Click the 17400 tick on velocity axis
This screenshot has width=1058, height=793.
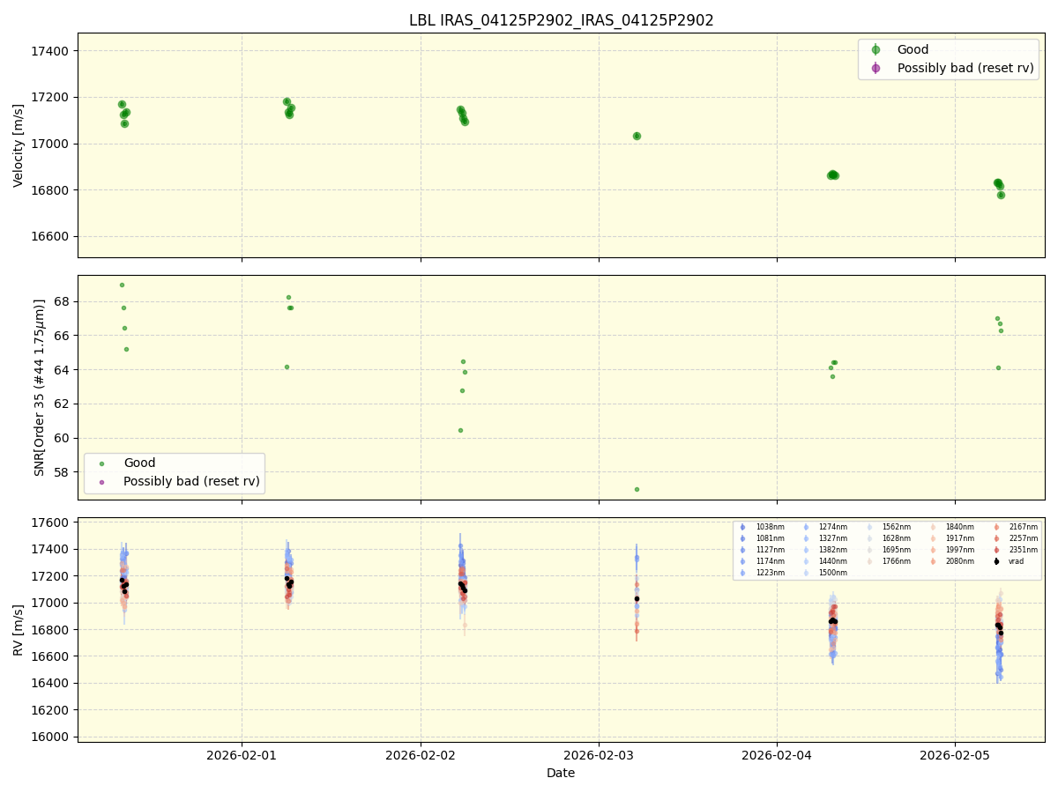[x=51, y=51]
